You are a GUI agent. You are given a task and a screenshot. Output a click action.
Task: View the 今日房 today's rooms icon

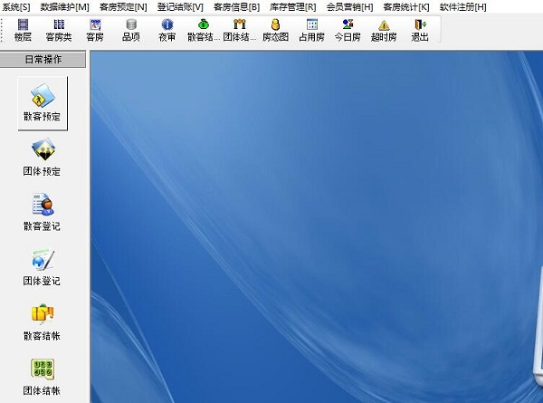pyautogui.click(x=348, y=30)
